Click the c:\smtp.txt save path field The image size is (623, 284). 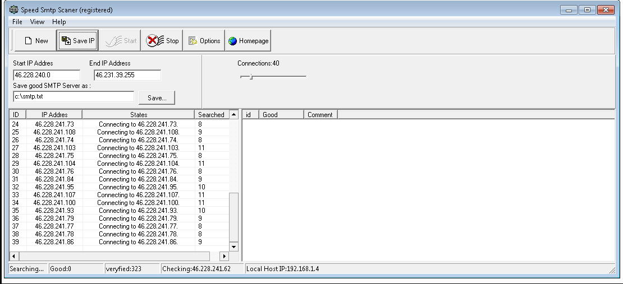(x=74, y=96)
